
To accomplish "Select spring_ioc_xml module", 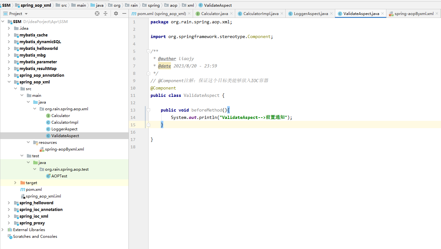I will click(34, 216).
